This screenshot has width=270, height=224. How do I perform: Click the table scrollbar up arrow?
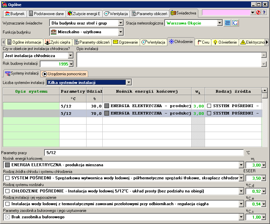click(x=265, y=90)
